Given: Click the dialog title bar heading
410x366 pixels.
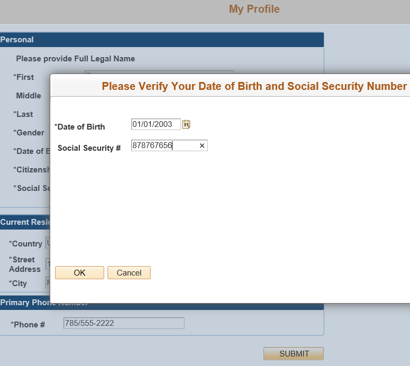Looking at the screenshot, I should click(x=254, y=86).
